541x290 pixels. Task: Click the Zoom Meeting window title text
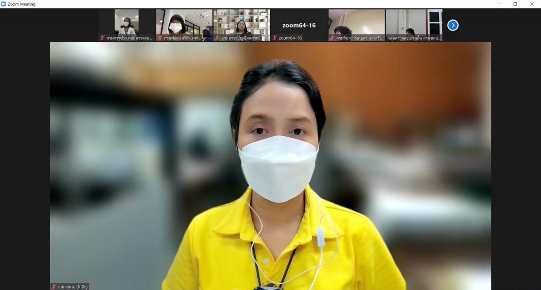click(22, 4)
